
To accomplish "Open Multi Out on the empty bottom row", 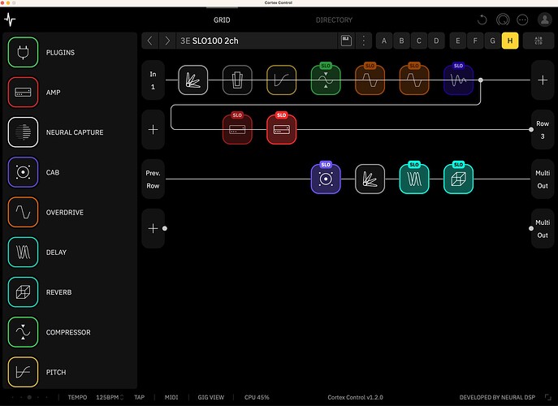I will 543,228.
